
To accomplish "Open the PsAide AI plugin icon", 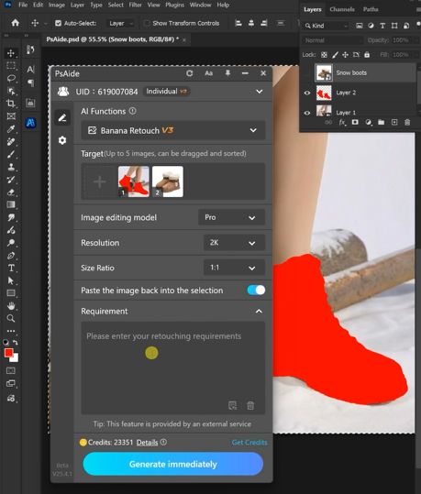I will click(30, 123).
